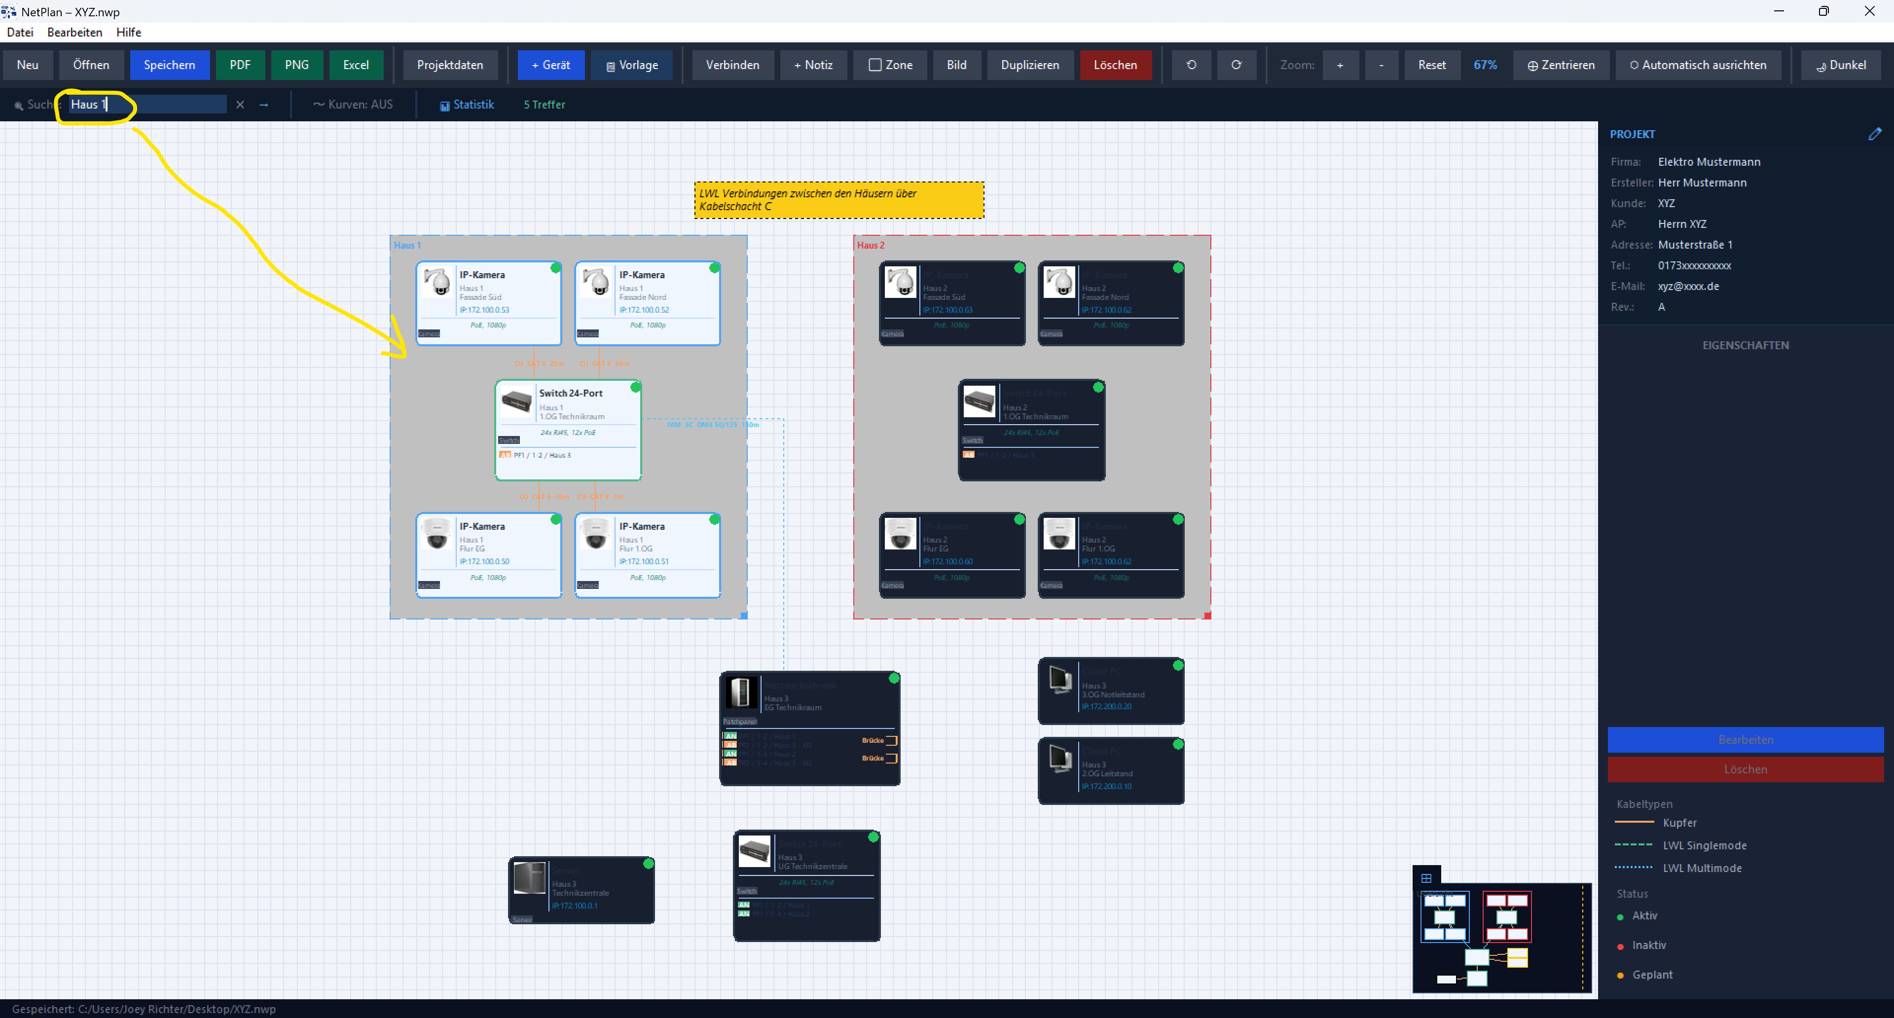Image resolution: width=1894 pixels, height=1018 pixels.
Task: Open the Datei menu
Action: 20,33
